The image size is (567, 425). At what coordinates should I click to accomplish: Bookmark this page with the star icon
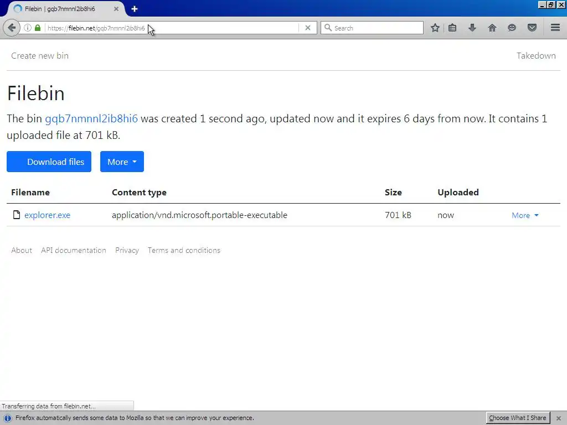coord(435,28)
